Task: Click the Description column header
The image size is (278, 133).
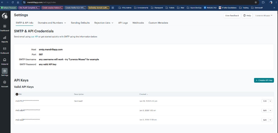Action: [79, 94]
